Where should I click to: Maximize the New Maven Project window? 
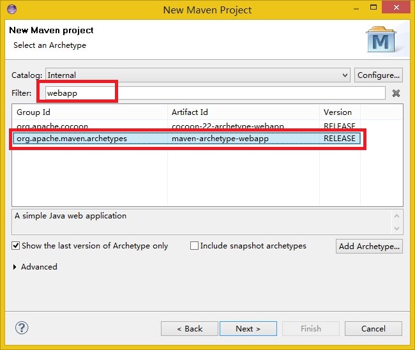373,8
